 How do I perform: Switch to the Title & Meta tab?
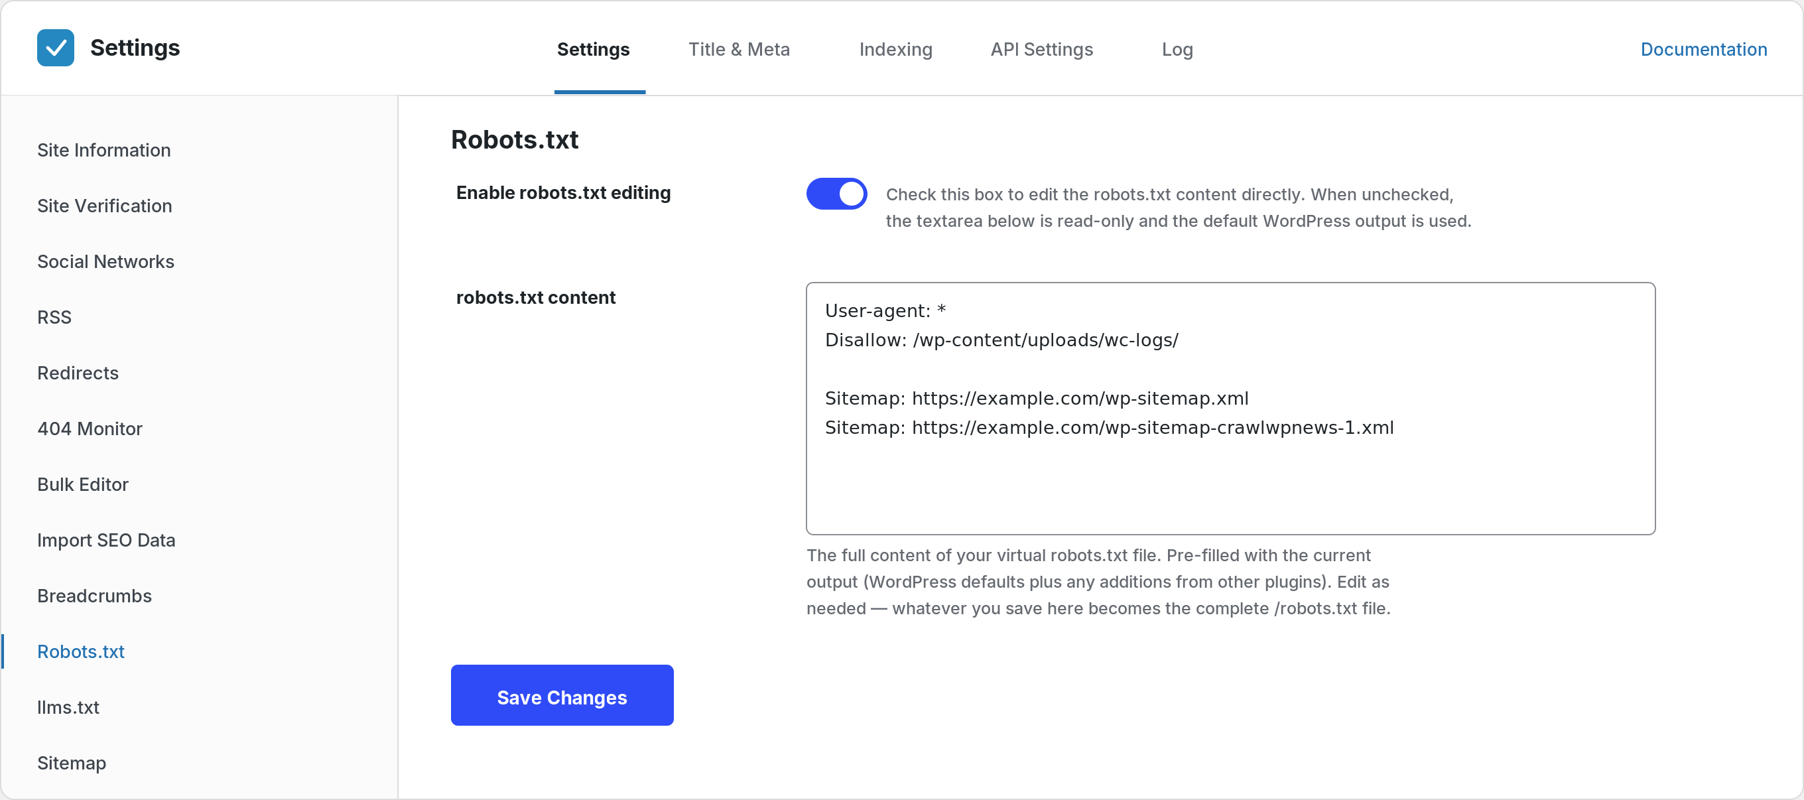(x=739, y=49)
